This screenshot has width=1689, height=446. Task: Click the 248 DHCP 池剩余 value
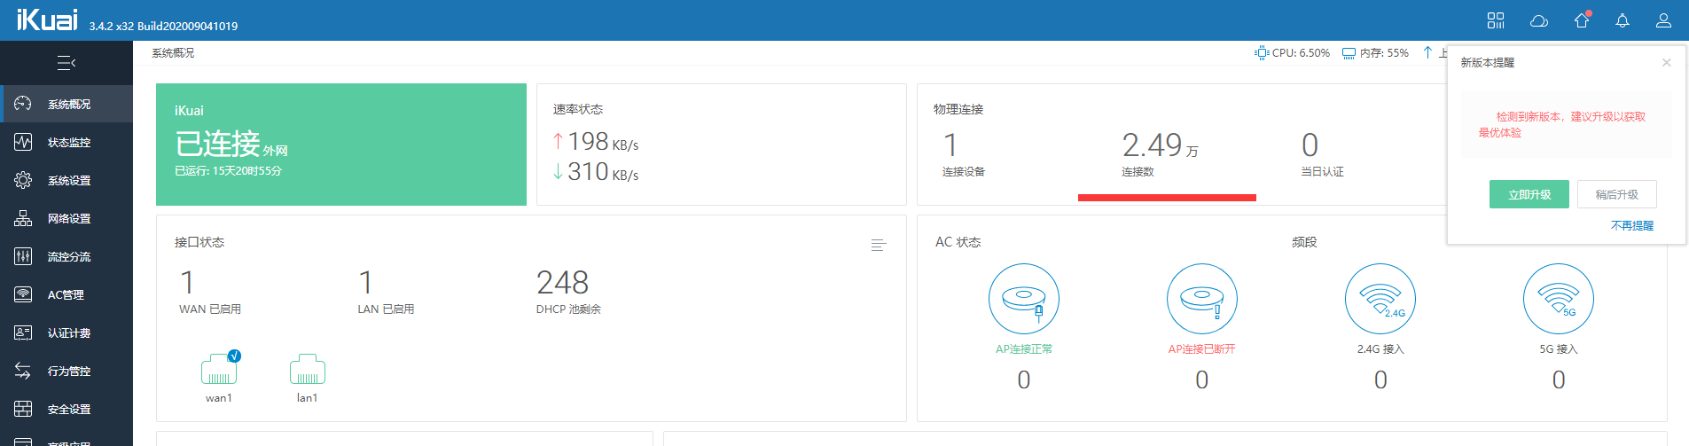coord(562,283)
